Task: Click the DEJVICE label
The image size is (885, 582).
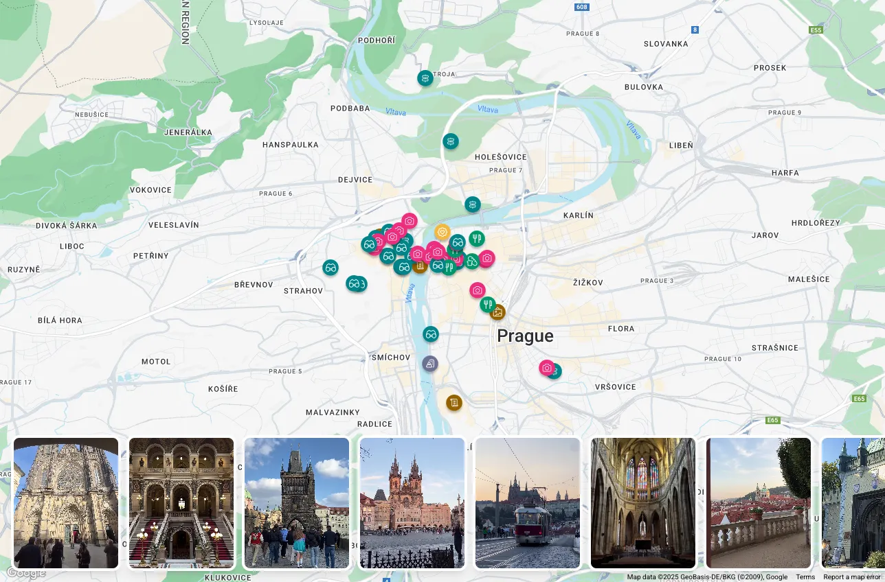Action: click(355, 180)
